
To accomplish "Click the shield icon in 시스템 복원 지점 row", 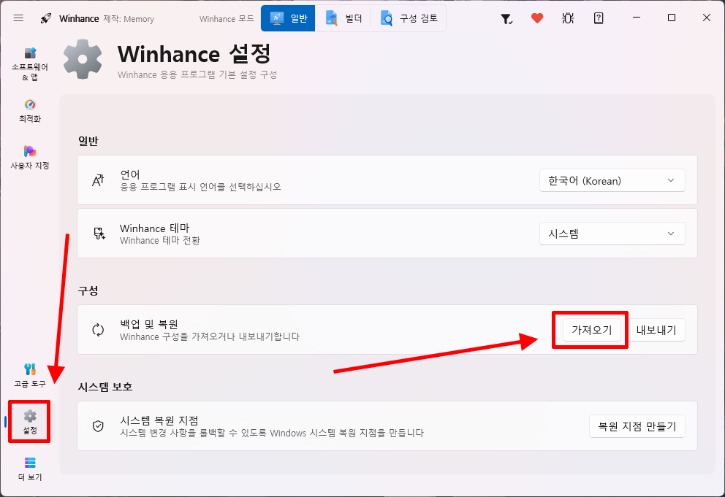I will (x=98, y=426).
